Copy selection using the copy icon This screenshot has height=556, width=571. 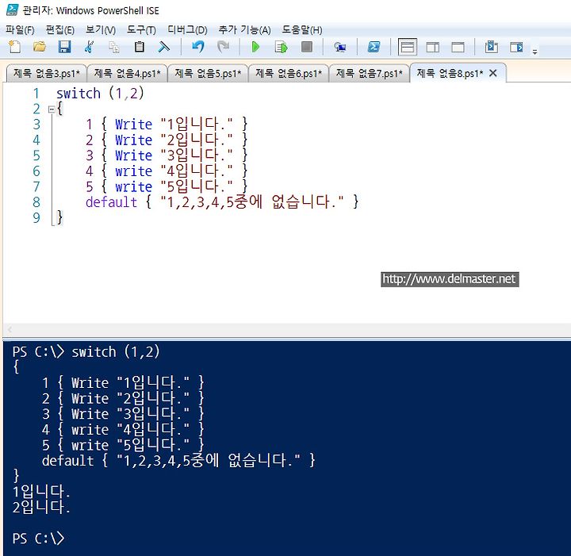click(x=114, y=47)
